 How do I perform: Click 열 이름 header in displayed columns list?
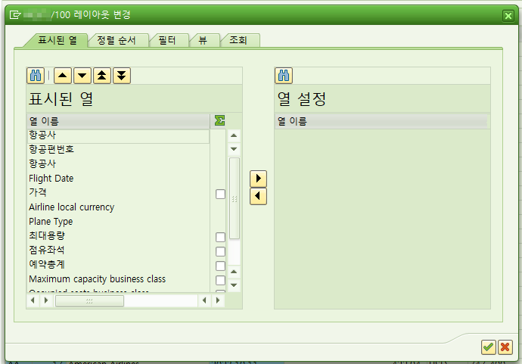(x=118, y=121)
